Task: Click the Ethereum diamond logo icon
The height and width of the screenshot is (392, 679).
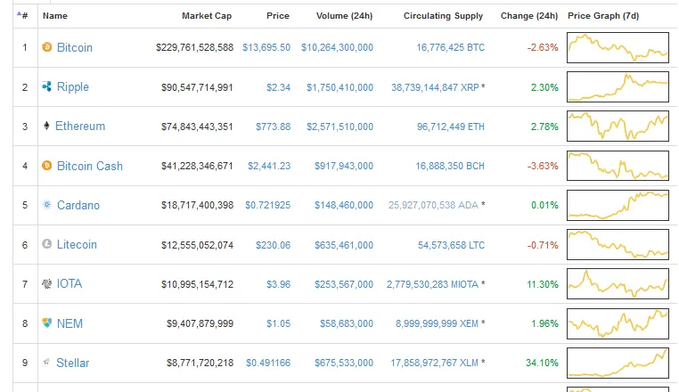Action: tap(46, 126)
